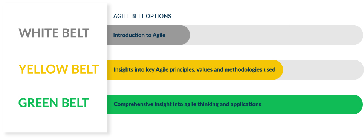Screen dimensions: 364x140
Task: Click the WHITE BELT heading
Action: tap(54, 33)
